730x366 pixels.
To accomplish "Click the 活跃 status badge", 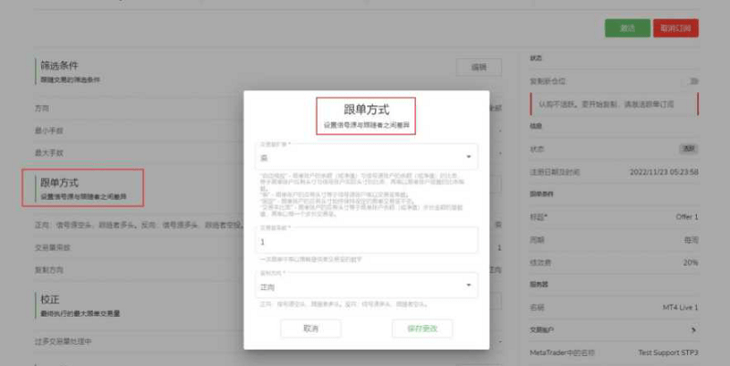I will 688,148.
